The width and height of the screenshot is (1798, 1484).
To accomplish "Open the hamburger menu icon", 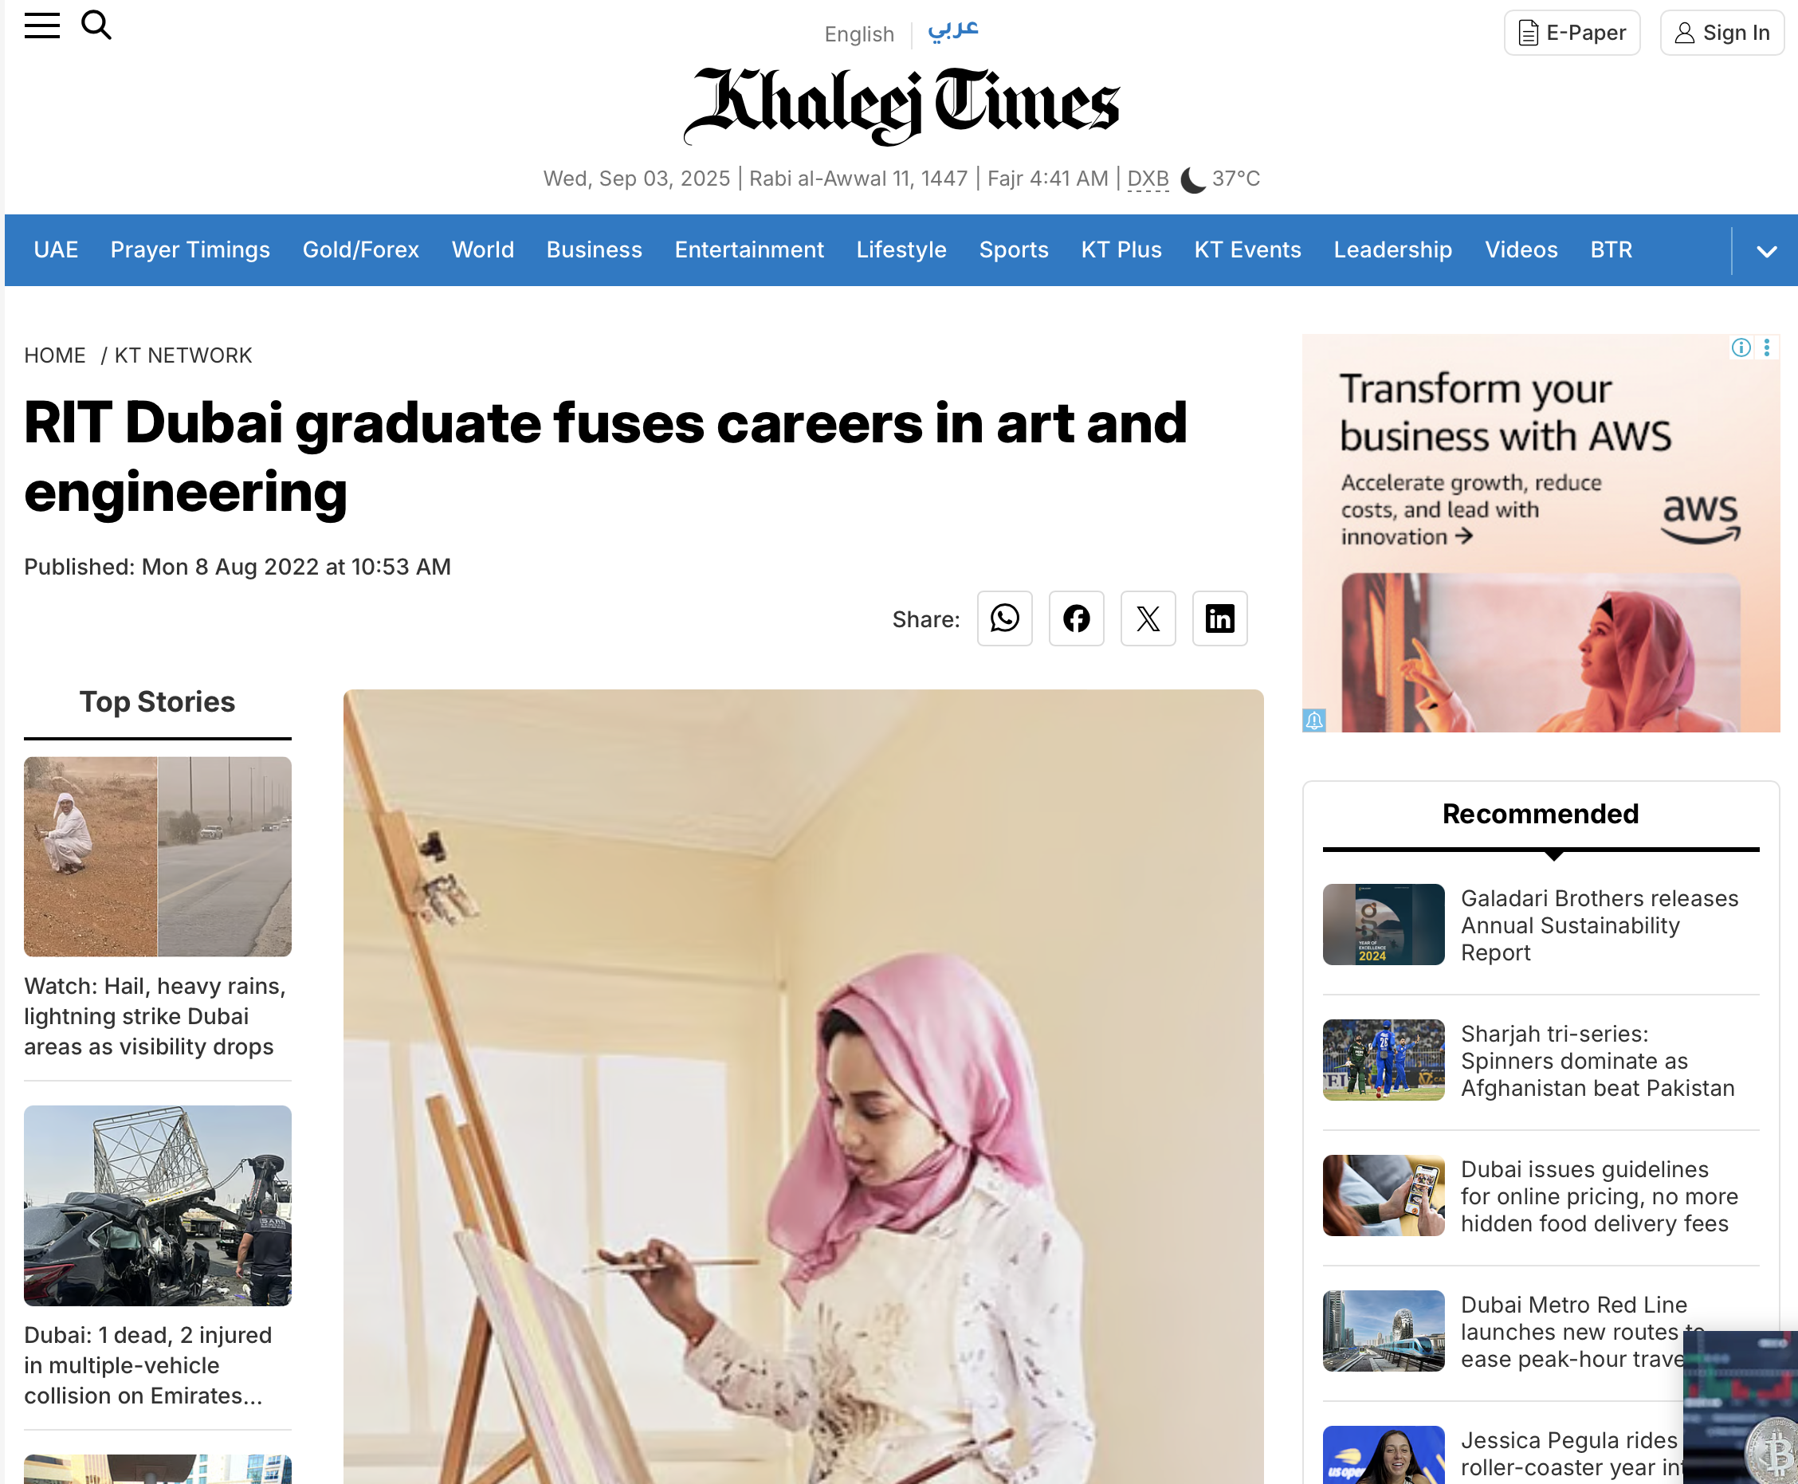I will click(42, 26).
